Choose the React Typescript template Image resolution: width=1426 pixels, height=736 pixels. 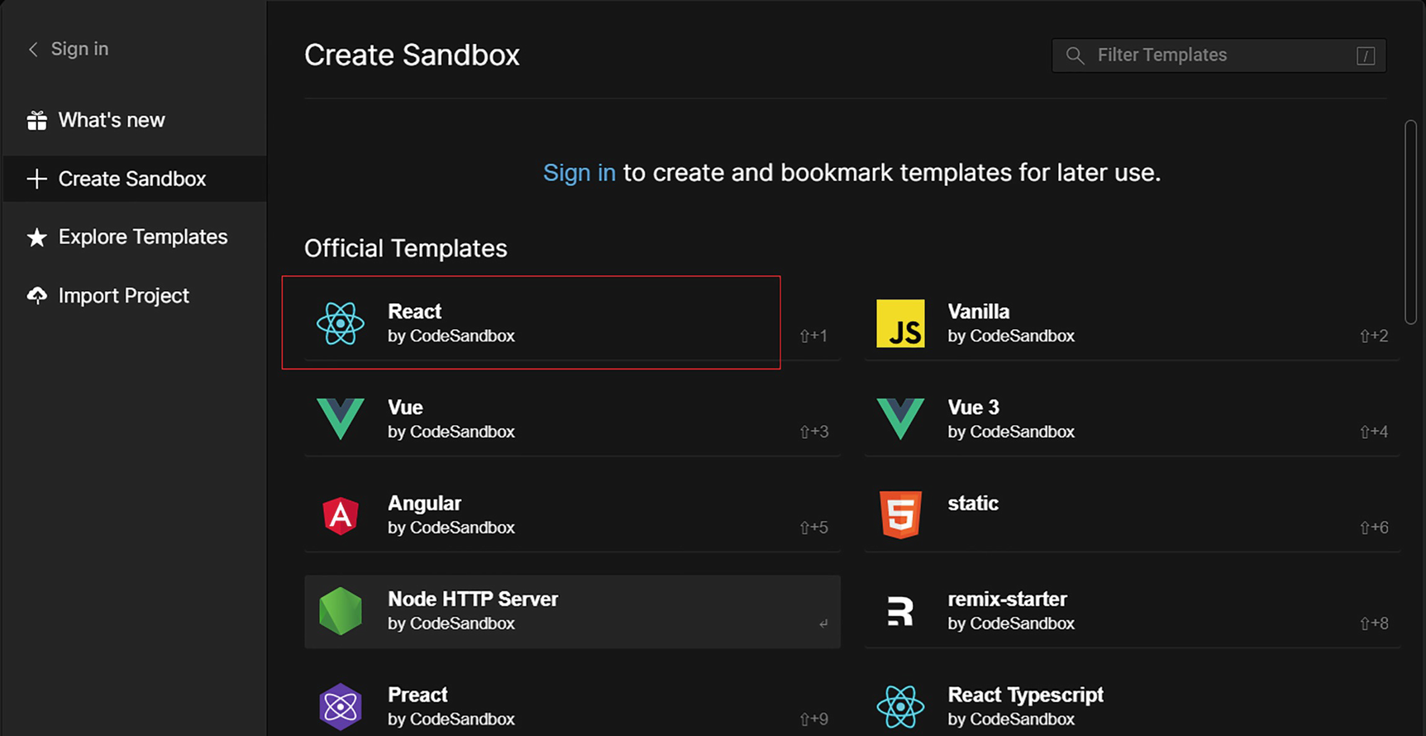(1025, 706)
